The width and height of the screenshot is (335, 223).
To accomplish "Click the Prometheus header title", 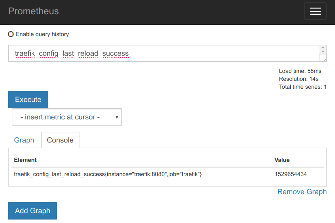I will coord(33,11).
